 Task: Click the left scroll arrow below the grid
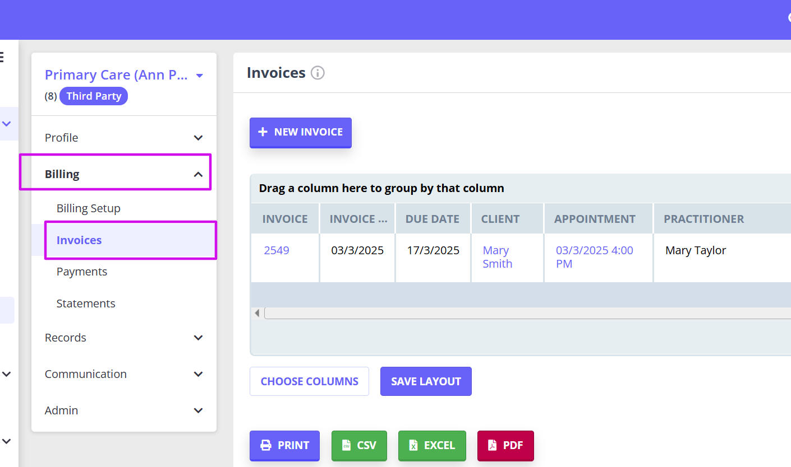(257, 312)
